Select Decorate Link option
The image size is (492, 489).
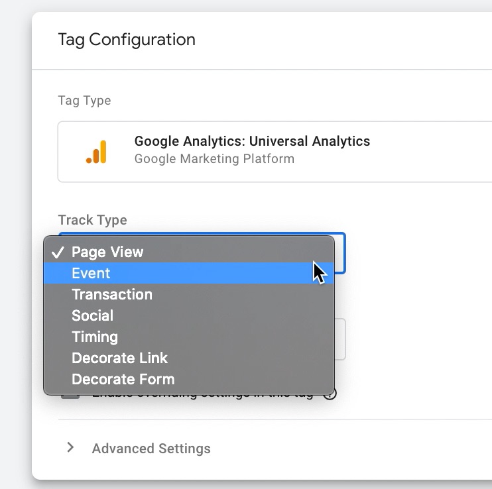tap(188, 358)
